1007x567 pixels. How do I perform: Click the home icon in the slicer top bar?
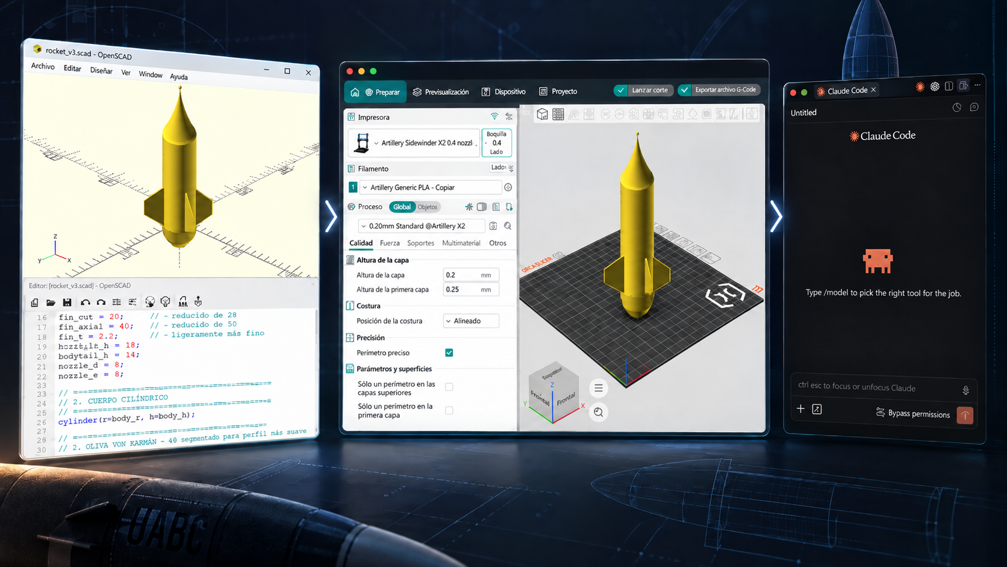pos(355,92)
